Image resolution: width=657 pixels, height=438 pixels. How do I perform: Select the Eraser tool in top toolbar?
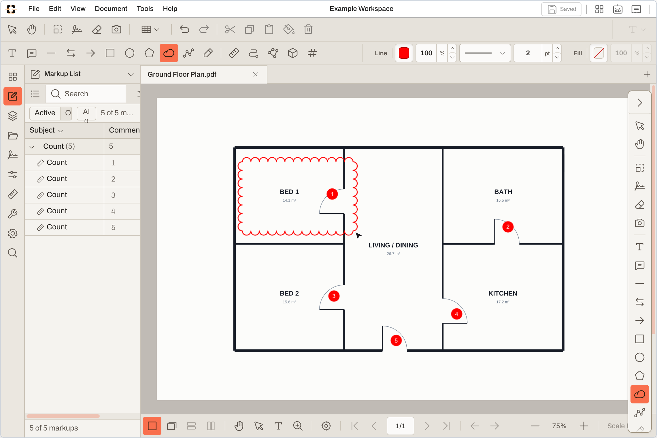pos(97,29)
